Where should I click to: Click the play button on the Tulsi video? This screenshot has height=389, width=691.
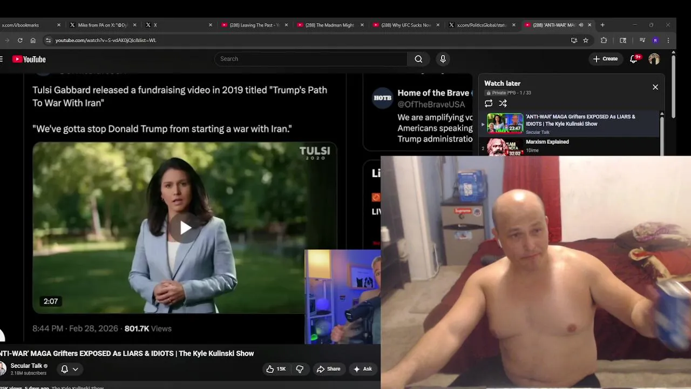(x=185, y=228)
